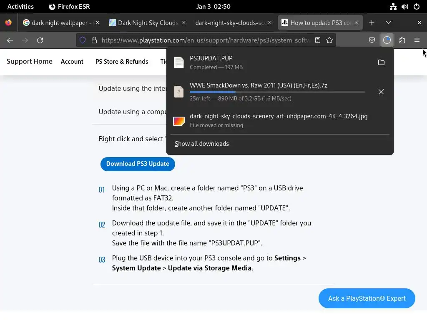Open the clock calendar dropdown
Image resolution: width=427 pixels, height=320 pixels.
[213, 7]
